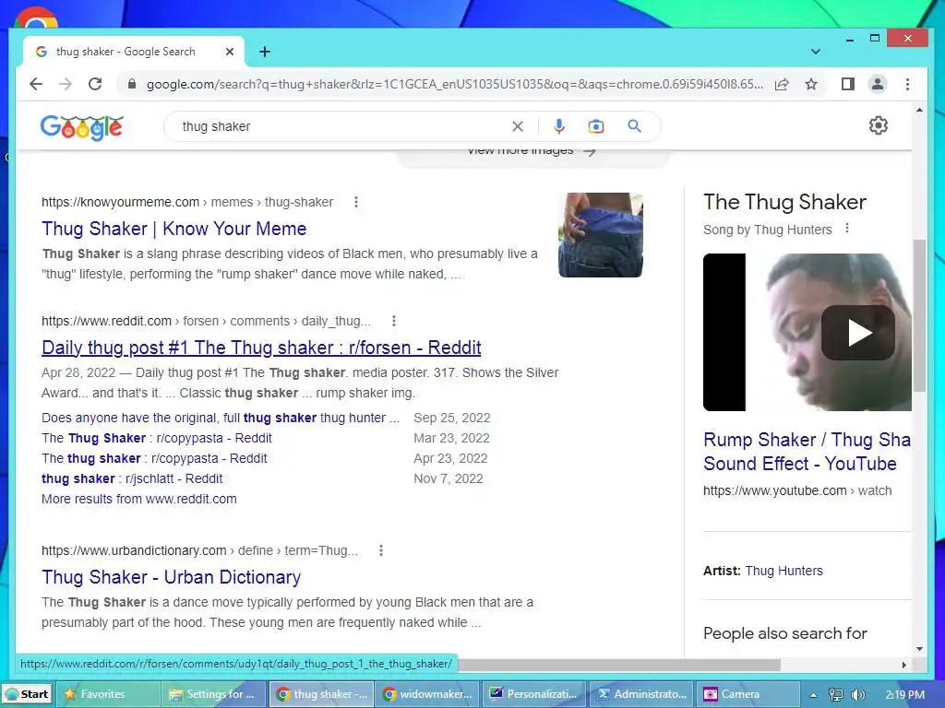Open Daily thug post #1 Reddit link
Screen dimensions: 945x708
(261, 348)
